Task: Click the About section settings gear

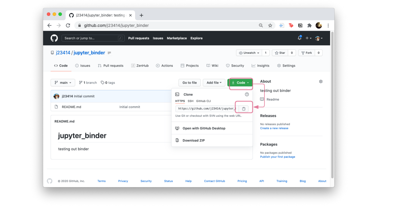Action: (x=321, y=82)
